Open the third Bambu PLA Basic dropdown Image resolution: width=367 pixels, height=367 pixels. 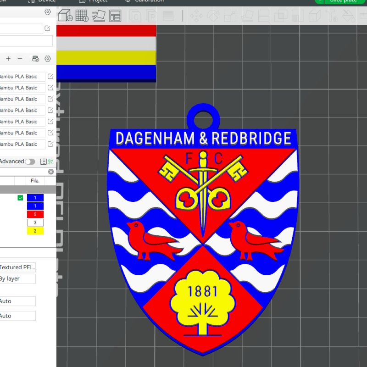point(22,99)
